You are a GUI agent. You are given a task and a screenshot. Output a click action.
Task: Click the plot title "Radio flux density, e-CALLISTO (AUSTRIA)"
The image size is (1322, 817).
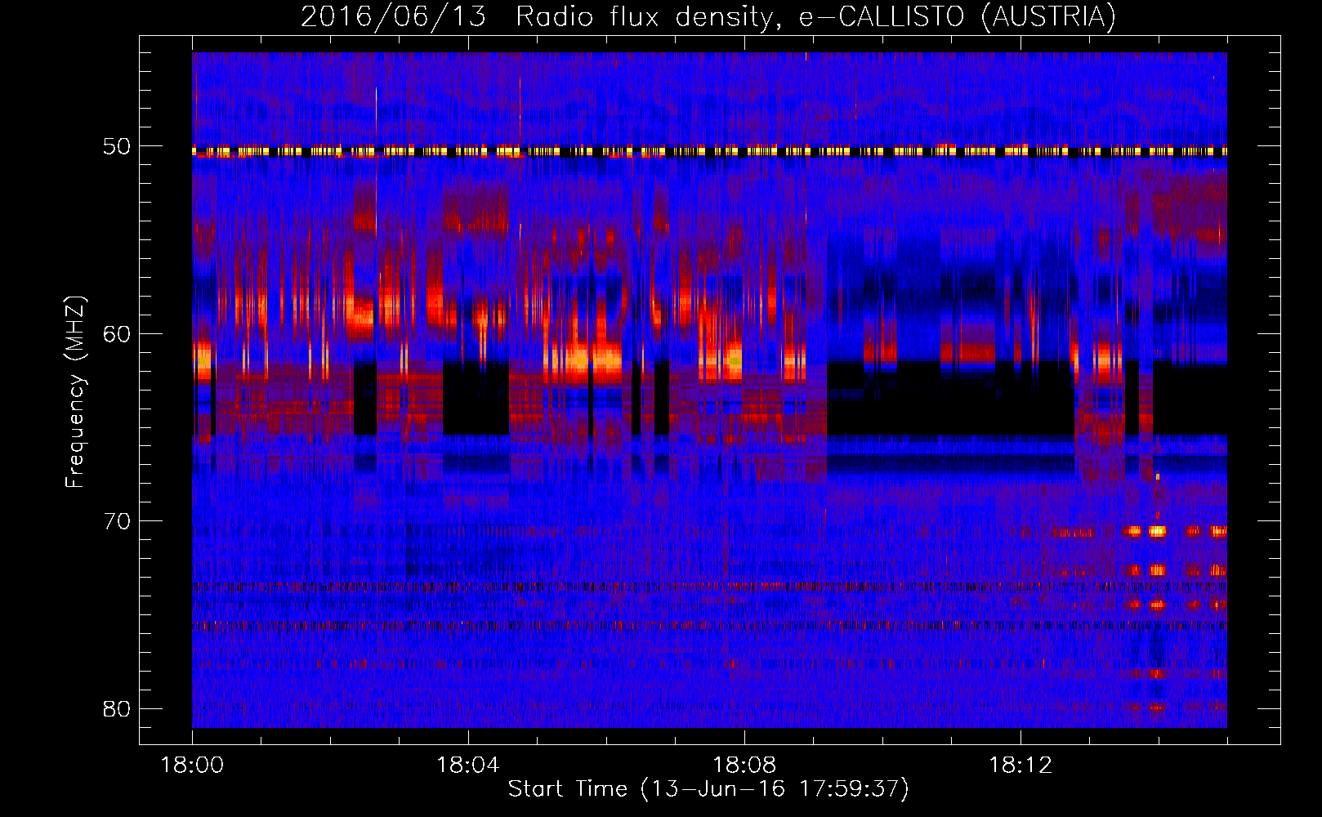(x=815, y=17)
